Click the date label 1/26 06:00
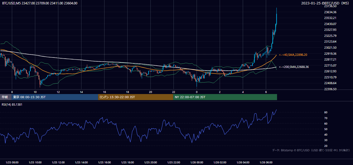Screen dimensions: 353x165 pos(266,163)
